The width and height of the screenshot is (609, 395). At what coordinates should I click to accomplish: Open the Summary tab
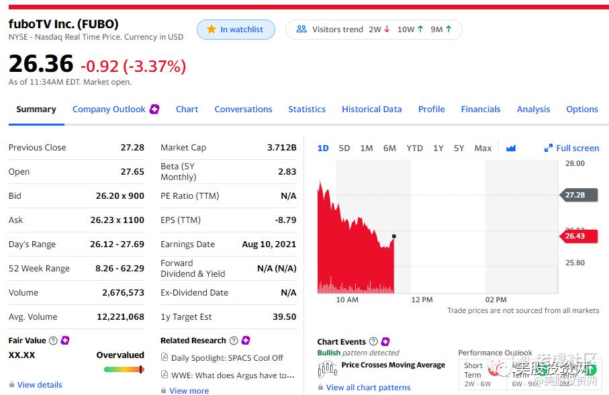click(x=36, y=109)
